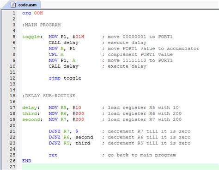Click 'sjmp toggle' on line 12

(65, 78)
